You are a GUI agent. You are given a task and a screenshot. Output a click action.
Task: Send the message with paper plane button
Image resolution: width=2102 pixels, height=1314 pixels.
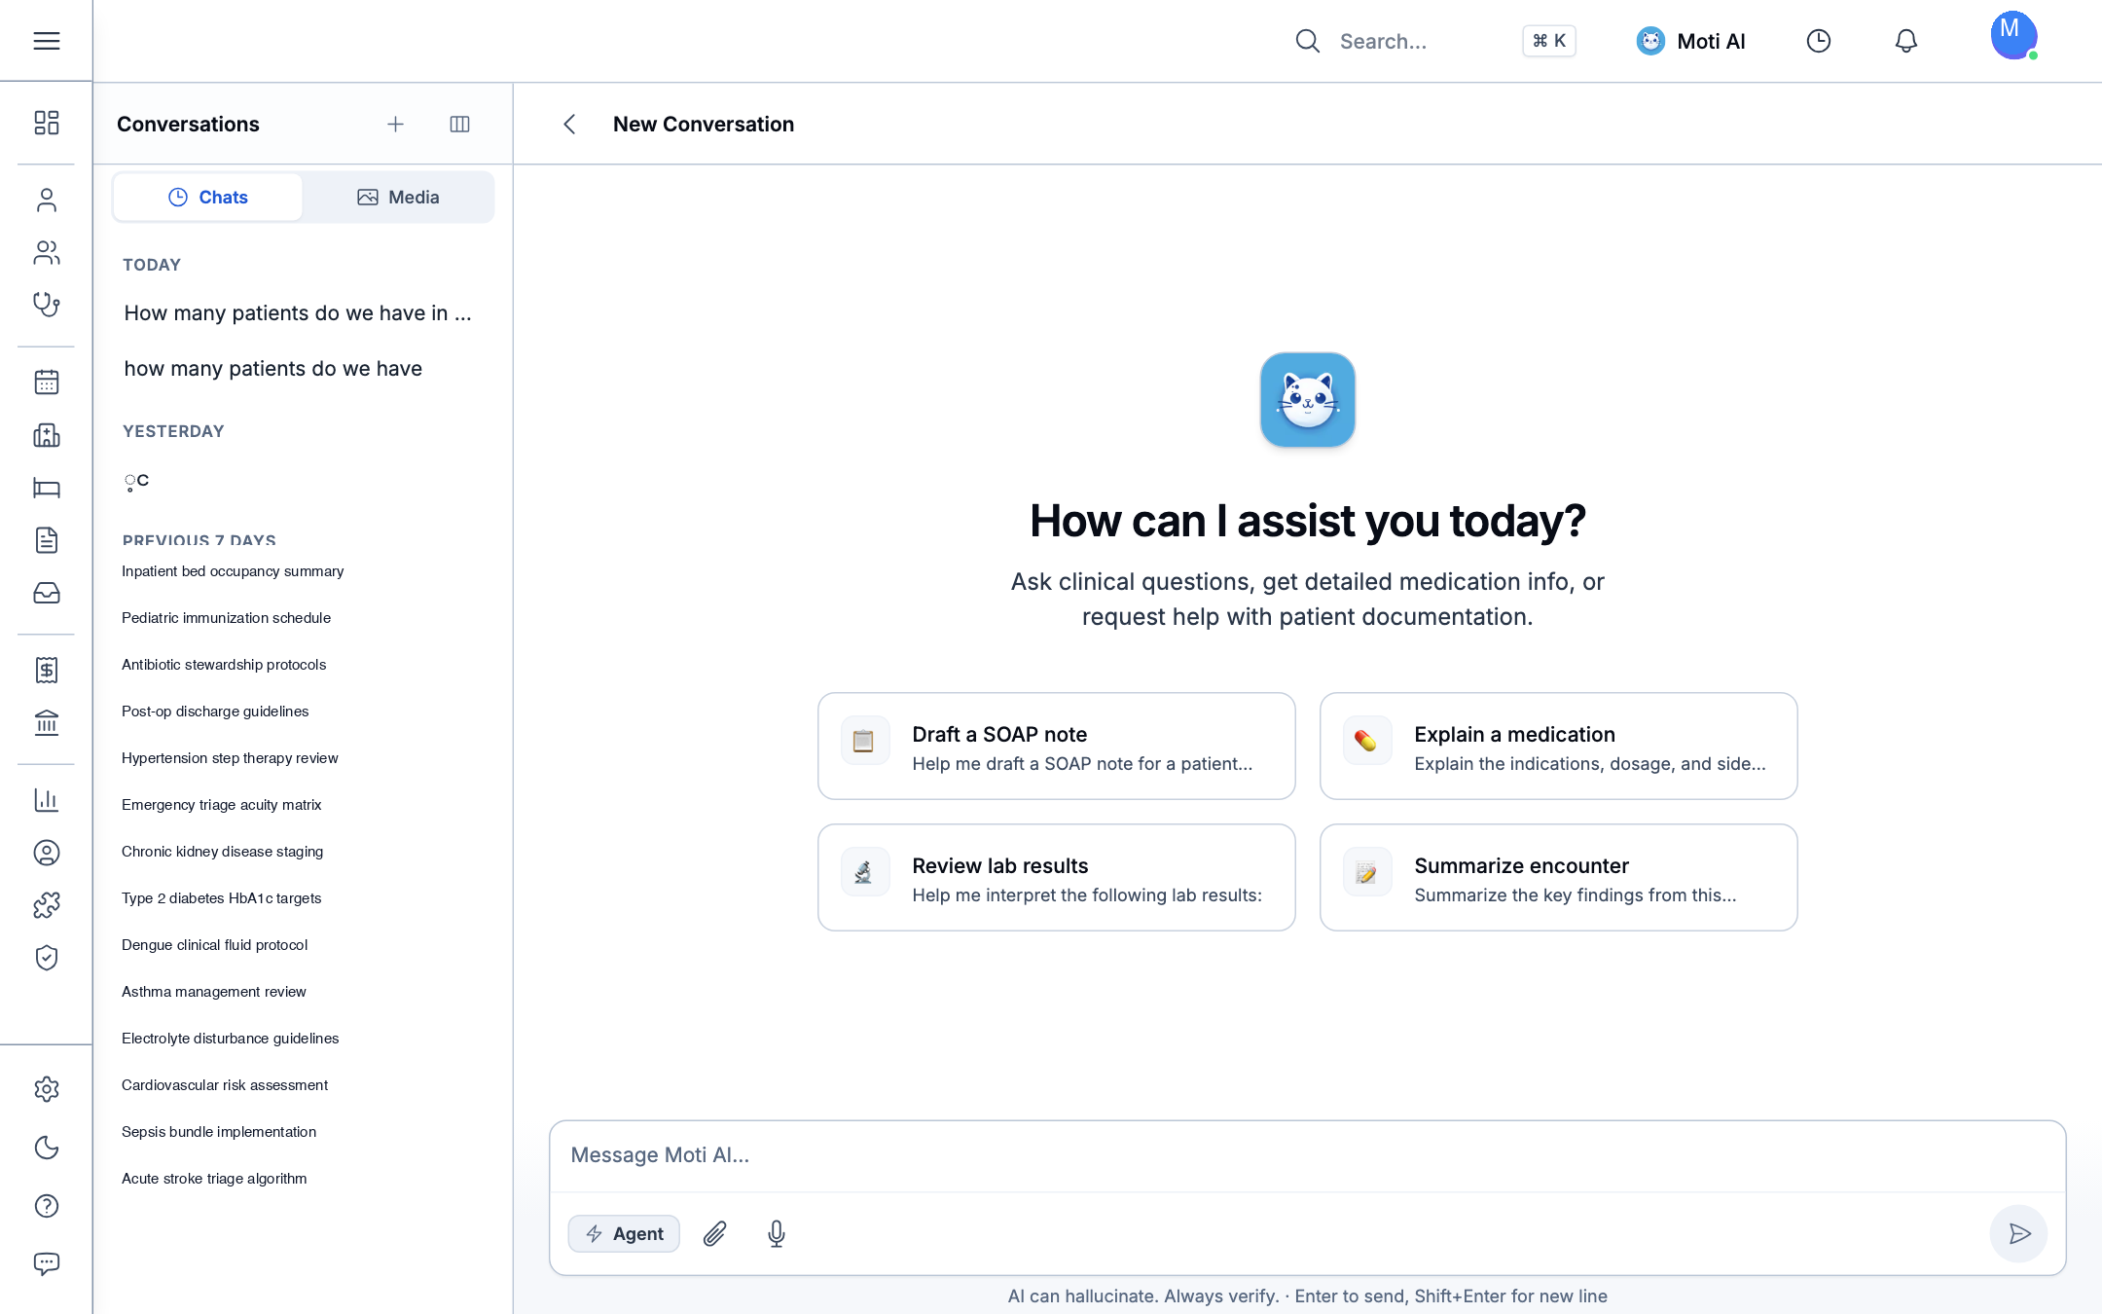[2018, 1234]
